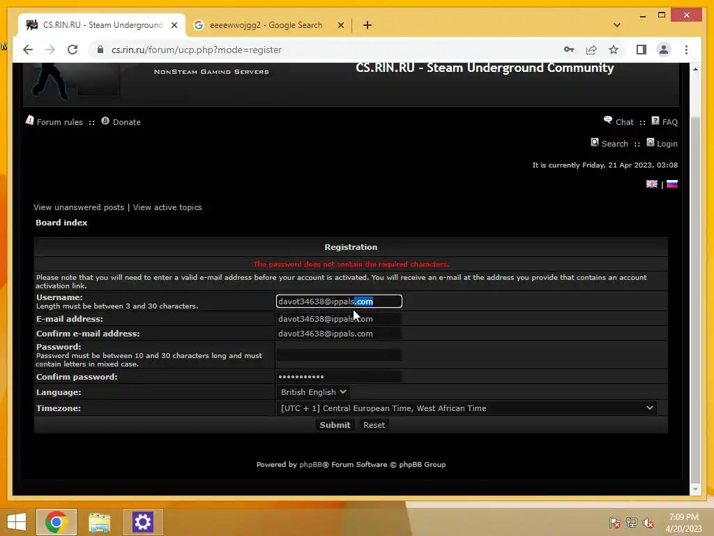Go back with the browser back arrow
This screenshot has height=536, width=714.
(x=28, y=50)
